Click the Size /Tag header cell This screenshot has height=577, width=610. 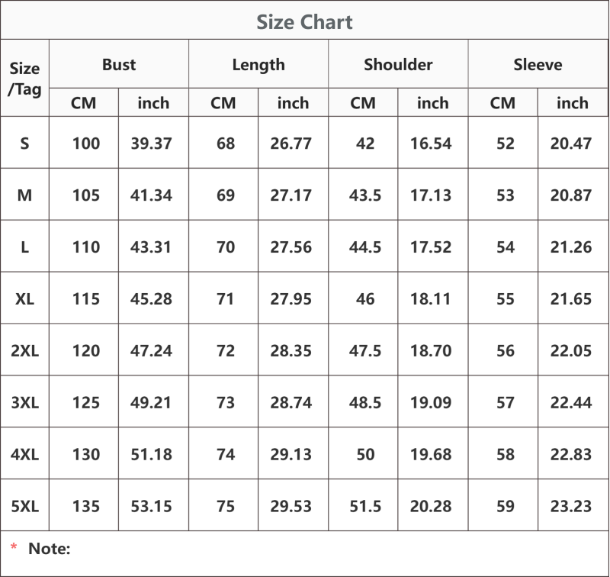coord(24,79)
